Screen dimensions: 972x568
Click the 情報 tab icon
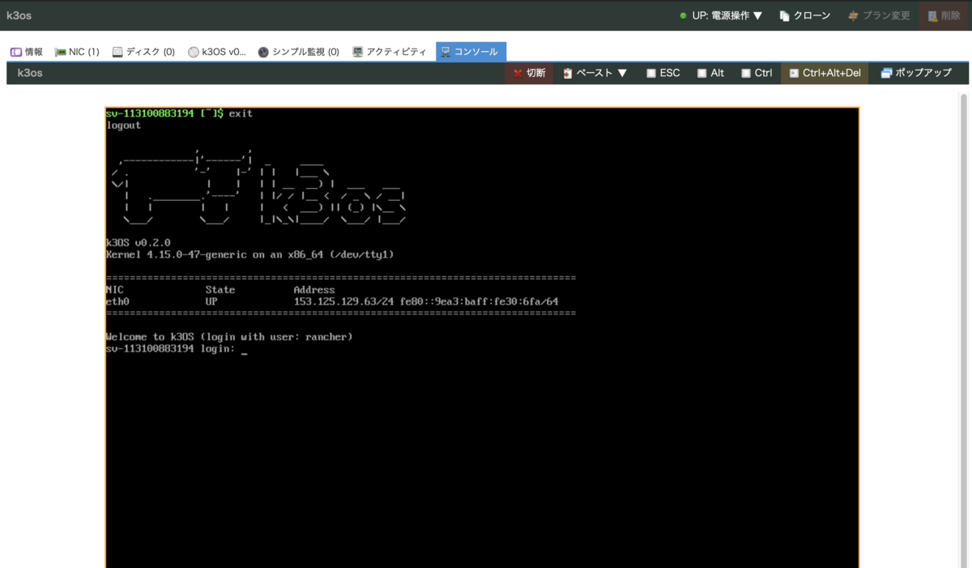tap(15, 52)
